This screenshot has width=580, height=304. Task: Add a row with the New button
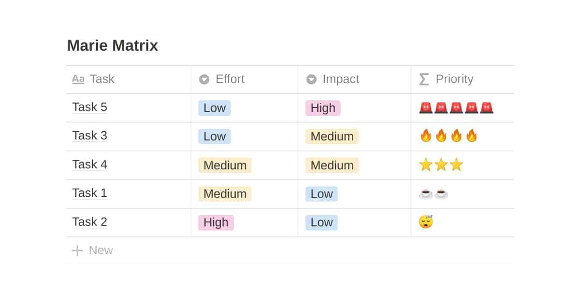101,250
